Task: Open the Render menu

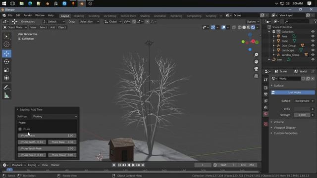Action: coord(28,15)
